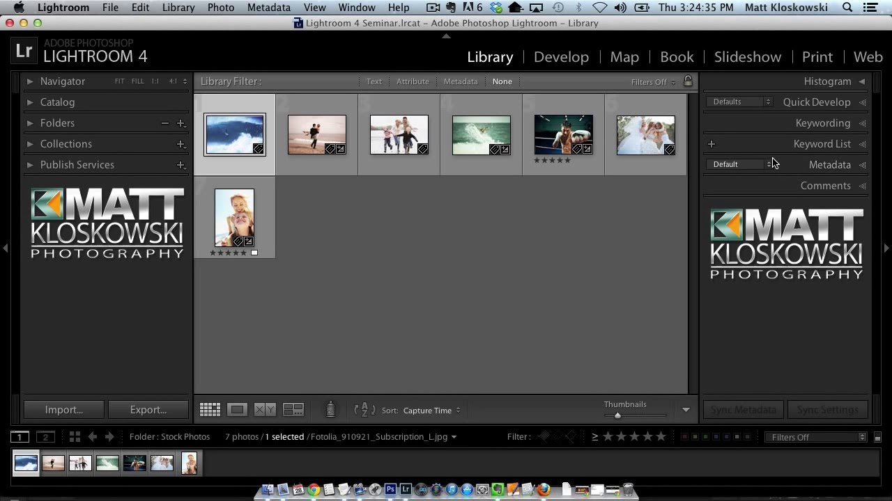Add keyword using Keyword List plus
892x501 pixels.
click(x=712, y=144)
